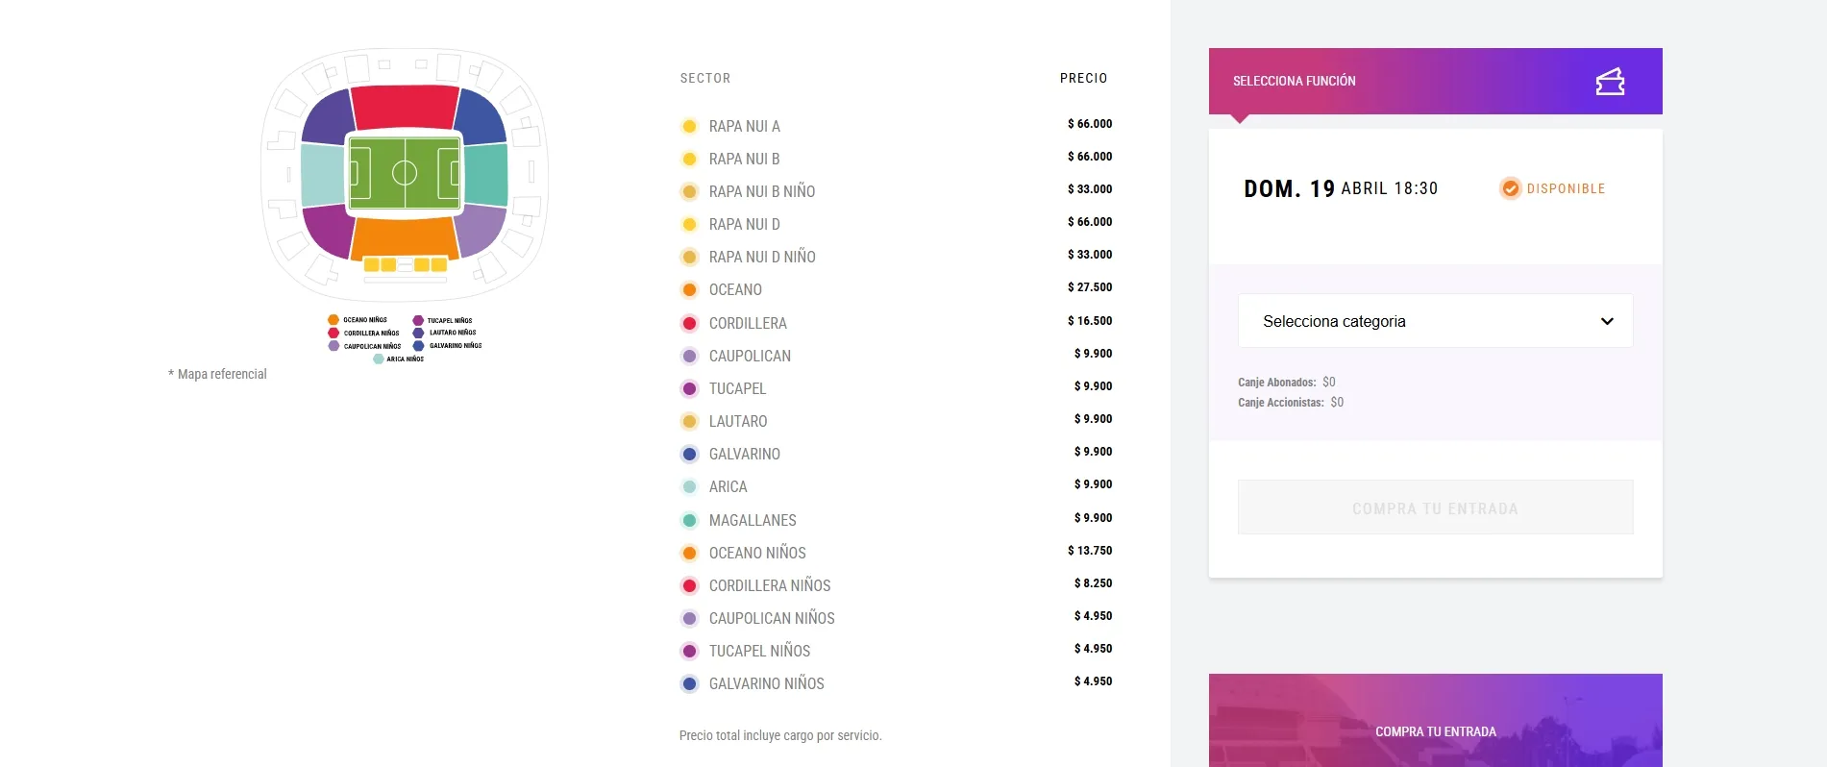Click the yellow dot beside RAPA NUI B
1827x767 pixels.
click(689, 159)
